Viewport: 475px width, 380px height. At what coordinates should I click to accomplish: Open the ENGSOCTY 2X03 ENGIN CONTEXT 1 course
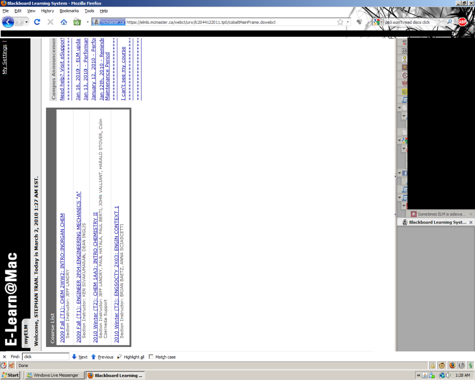116,275
